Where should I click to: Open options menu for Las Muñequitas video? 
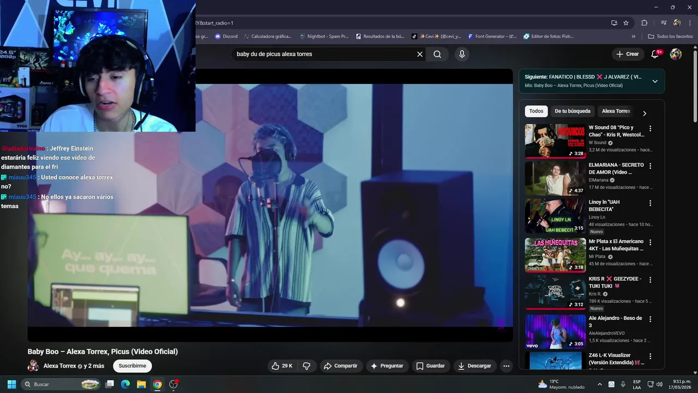point(650,242)
